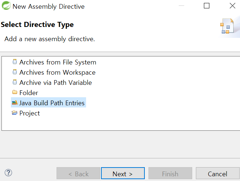Click the yellow Folder icon

pos(15,92)
